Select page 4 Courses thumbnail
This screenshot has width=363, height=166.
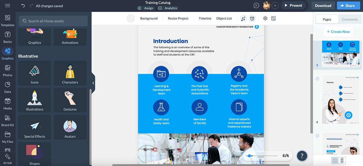click(340, 100)
